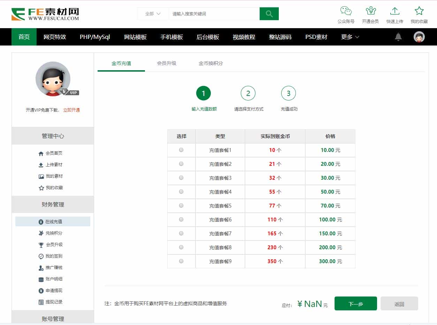Open 视频教程 in the navigation bar
This screenshot has width=437, height=325.
[244, 37]
